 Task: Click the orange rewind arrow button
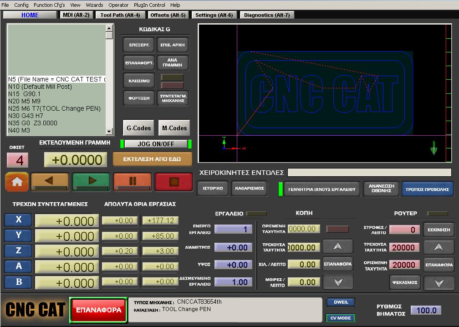tap(50, 181)
